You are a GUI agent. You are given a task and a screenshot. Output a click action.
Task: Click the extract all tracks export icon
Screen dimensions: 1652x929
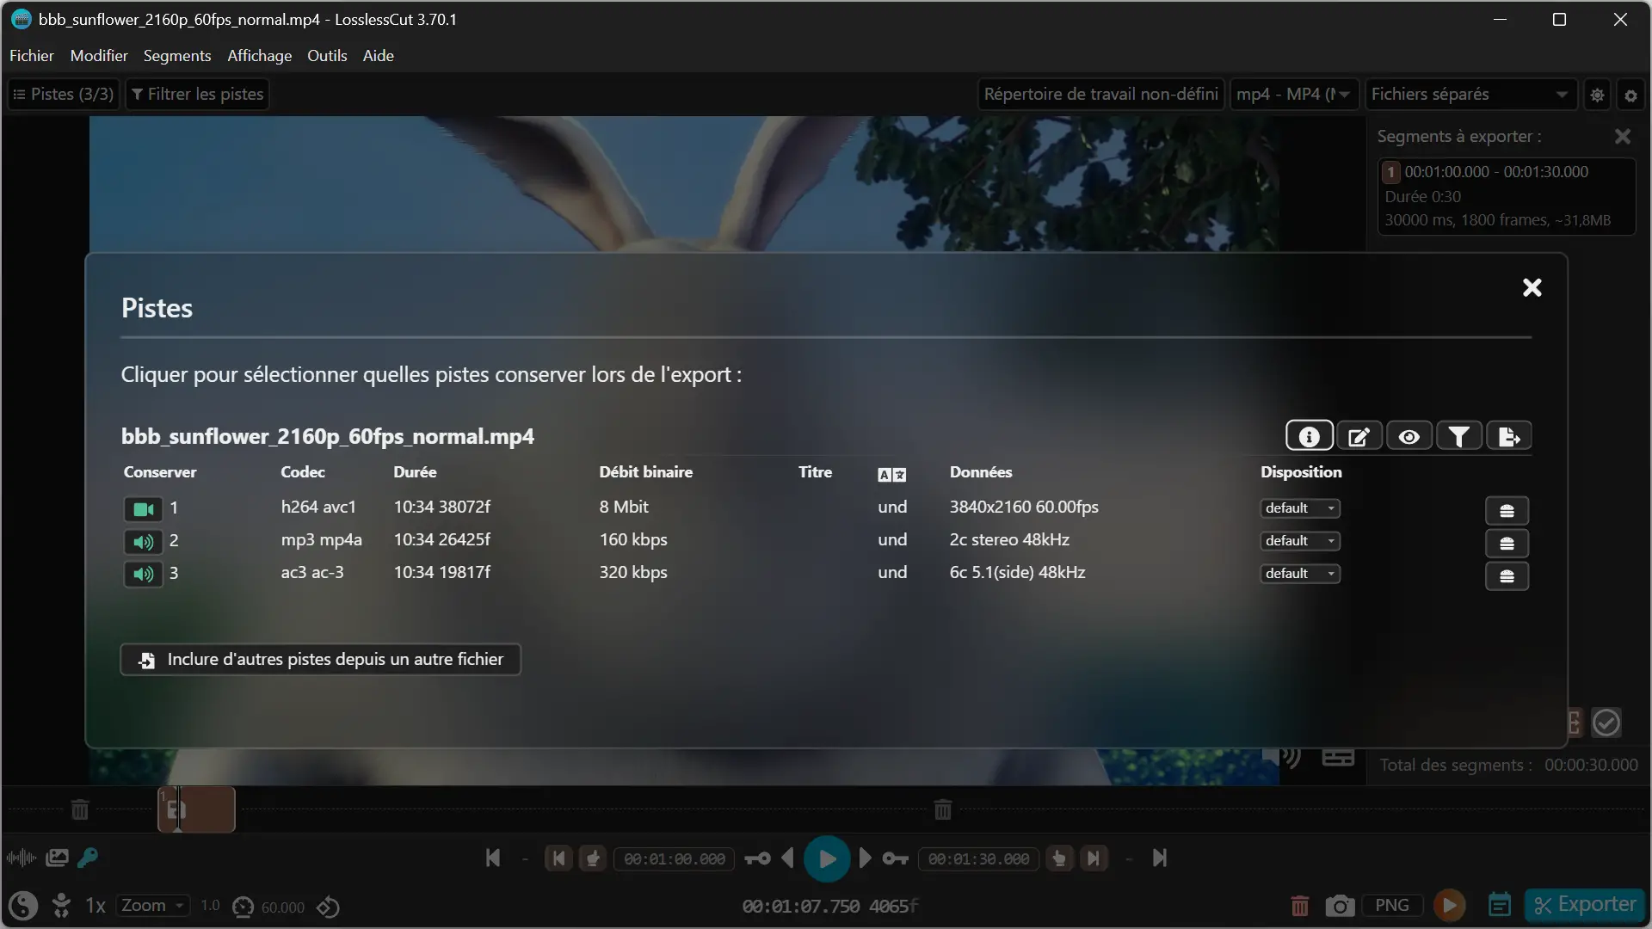coord(1508,437)
